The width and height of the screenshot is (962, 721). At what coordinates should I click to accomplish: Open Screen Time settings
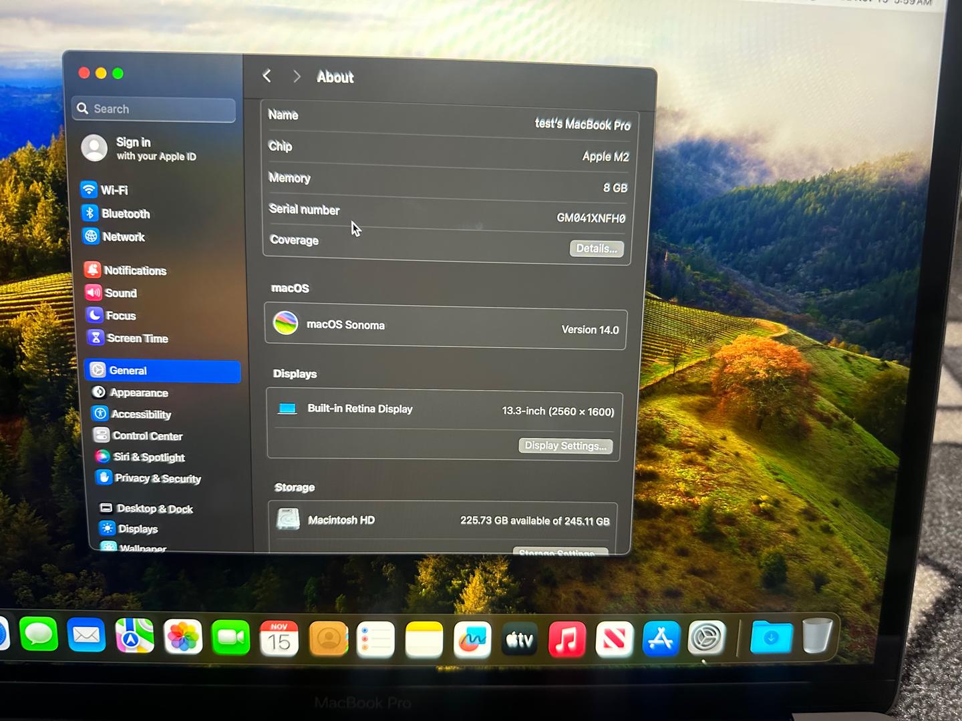(128, 338)
